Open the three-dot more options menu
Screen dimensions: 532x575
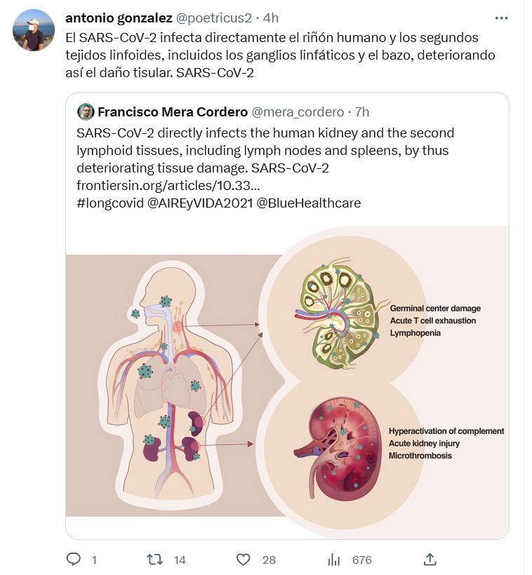pyautogui.click(x=501, y=18)
